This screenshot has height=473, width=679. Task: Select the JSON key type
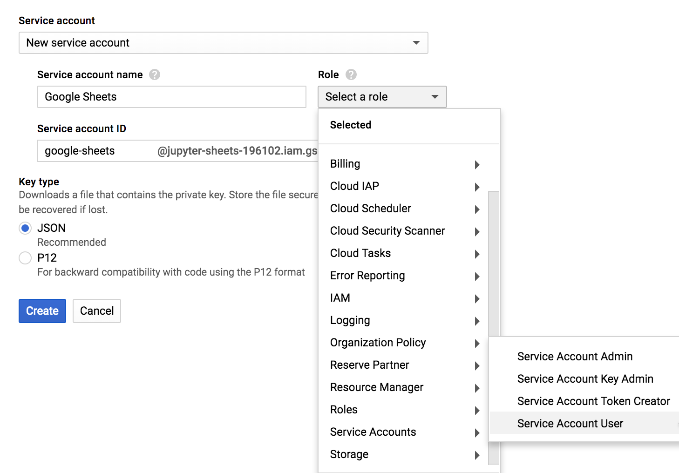25,228
